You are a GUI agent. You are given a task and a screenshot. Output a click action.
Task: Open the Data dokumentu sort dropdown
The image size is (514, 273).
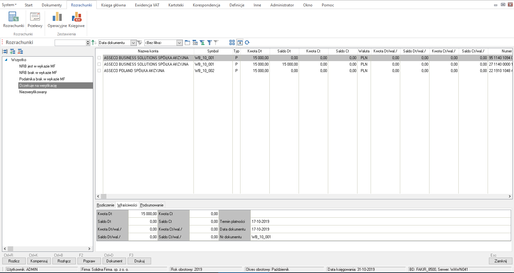[133, 43]
